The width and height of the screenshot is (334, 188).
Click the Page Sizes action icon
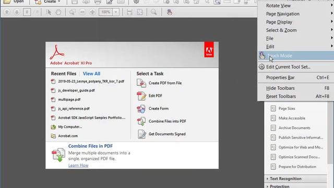click(x=273, y=109)
